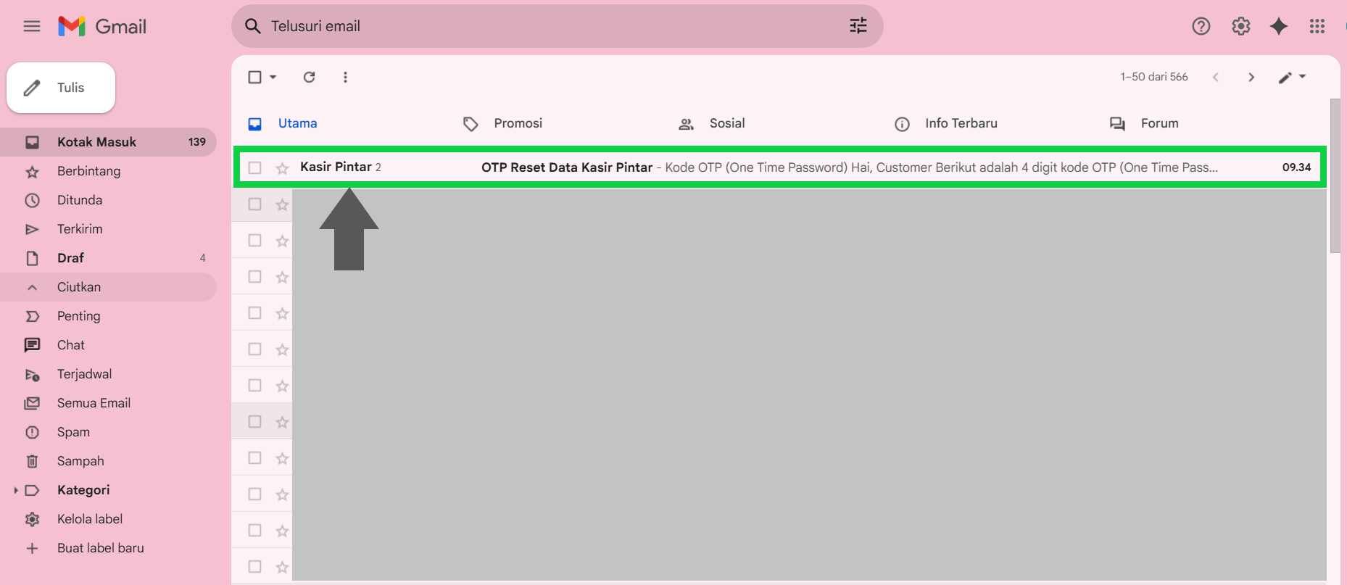Tick the select-all checkbox in toolbar
Screen dimensions: 1347x585
tap(254, 77)
